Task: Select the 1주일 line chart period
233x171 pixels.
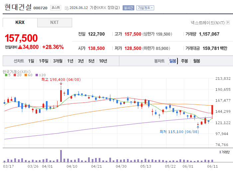Action: tap(44, 61)
